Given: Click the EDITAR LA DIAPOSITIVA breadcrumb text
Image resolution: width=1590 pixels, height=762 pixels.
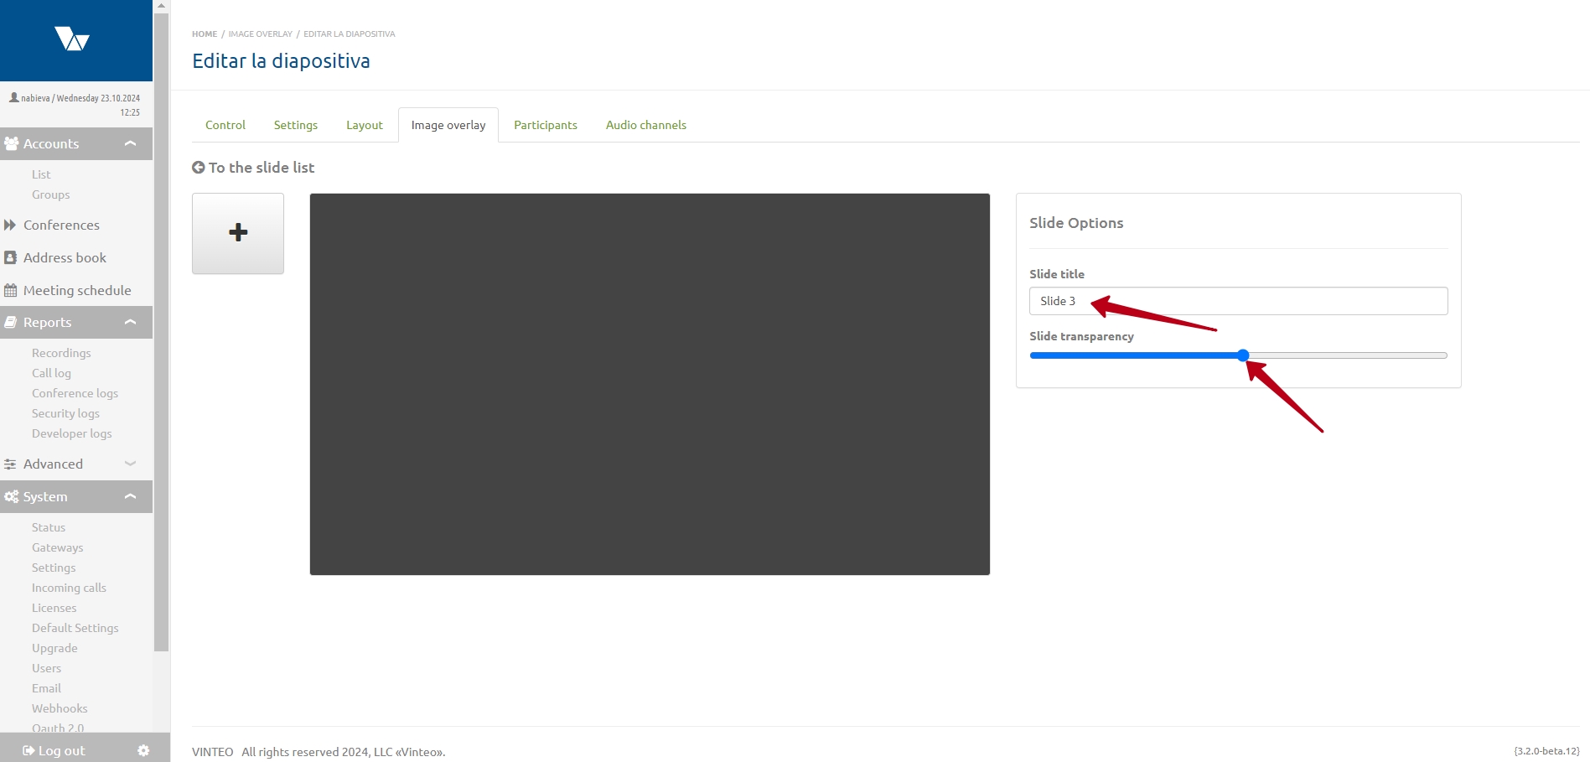Looking at the screenshot, I should click(349, 34).
